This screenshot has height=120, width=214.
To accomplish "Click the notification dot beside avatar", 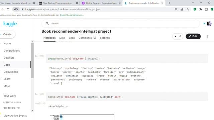I will [x=204, y=24].
